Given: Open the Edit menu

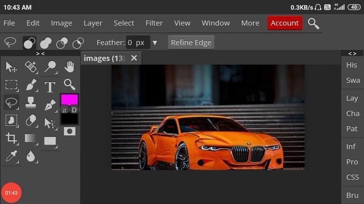Looking at the screenshot, I should [x=33, y=23].
